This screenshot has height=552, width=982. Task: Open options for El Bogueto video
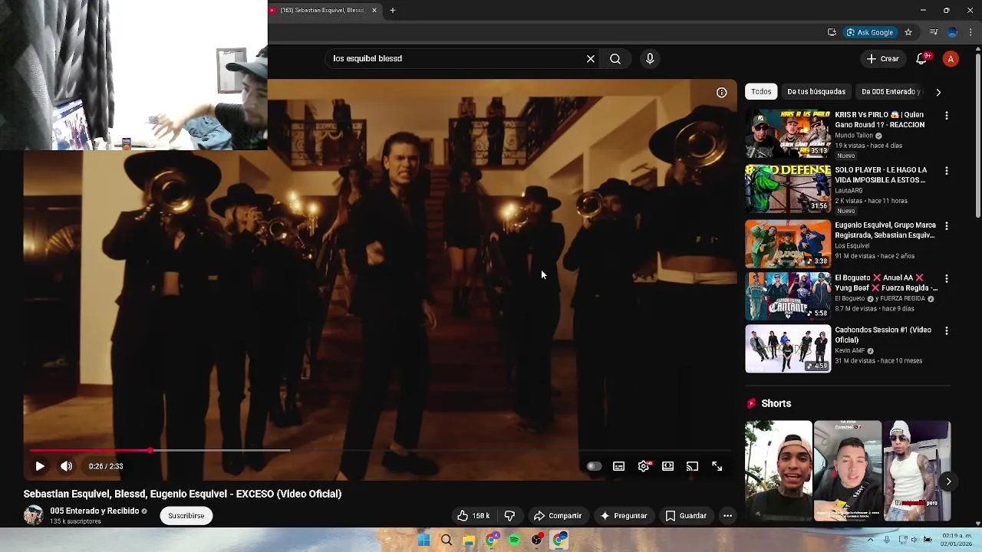click(946, 279)
